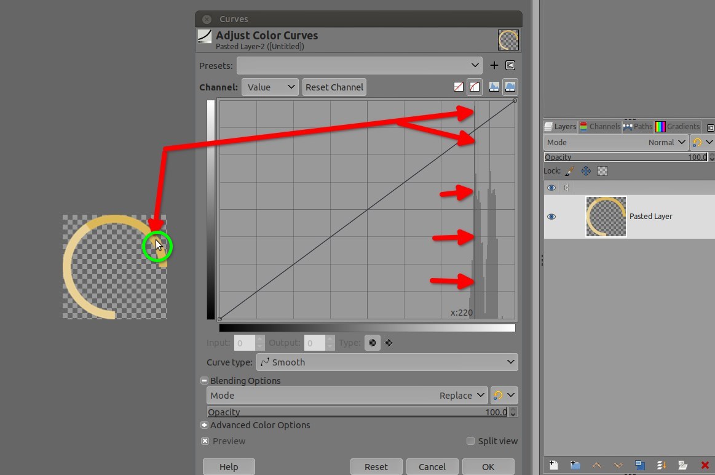Open the Presets dropdown

(x=359, y=65)
